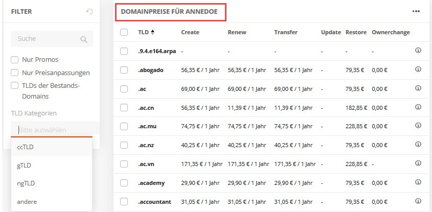This screenshot has width=432, height=212.
Task: Enable the Nur Preisanpassungen checkbox
Action: [x=15, y=73]
